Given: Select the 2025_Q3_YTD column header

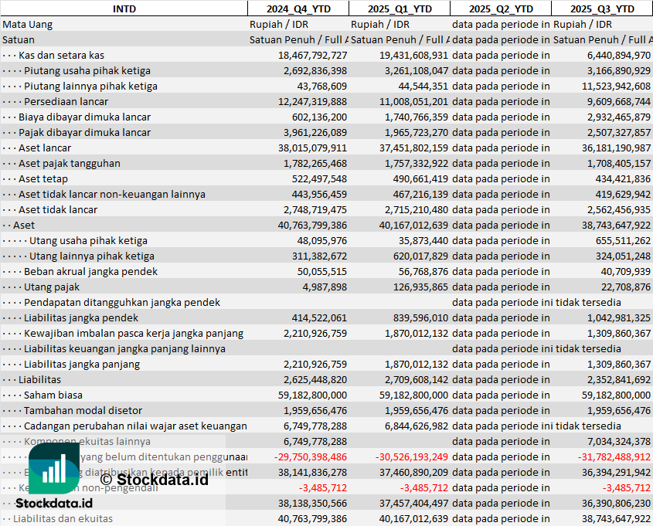Looking at the screenshot, I should coord(602,8).
